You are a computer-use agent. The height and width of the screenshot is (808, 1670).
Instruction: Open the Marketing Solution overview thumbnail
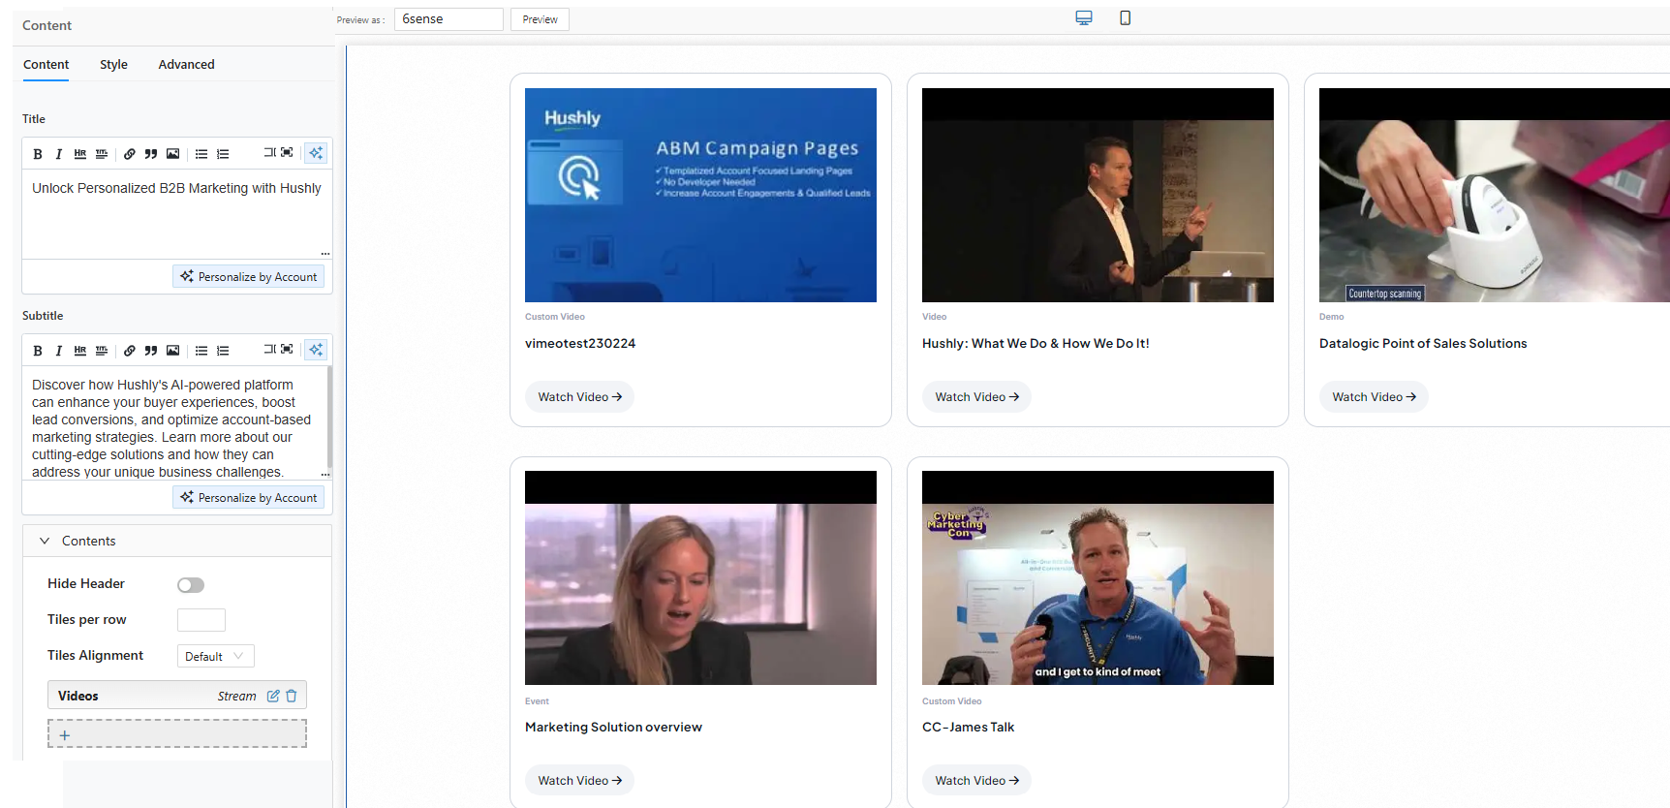(700, 578)
